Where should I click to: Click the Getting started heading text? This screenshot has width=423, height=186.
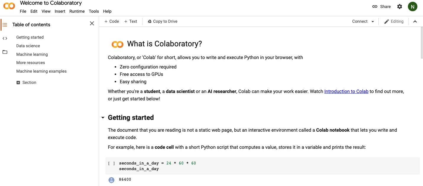(131, 118)
